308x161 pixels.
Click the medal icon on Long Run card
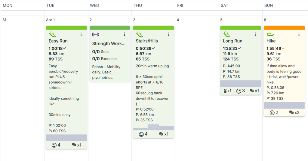(x=225, y=91)
